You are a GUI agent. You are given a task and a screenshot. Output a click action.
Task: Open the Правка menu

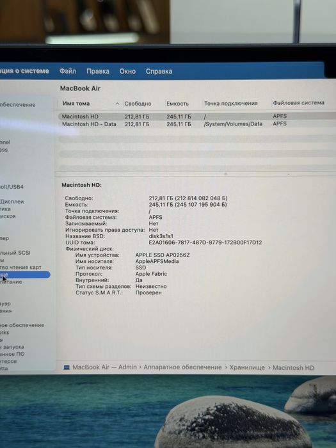[x=98, y=71]
